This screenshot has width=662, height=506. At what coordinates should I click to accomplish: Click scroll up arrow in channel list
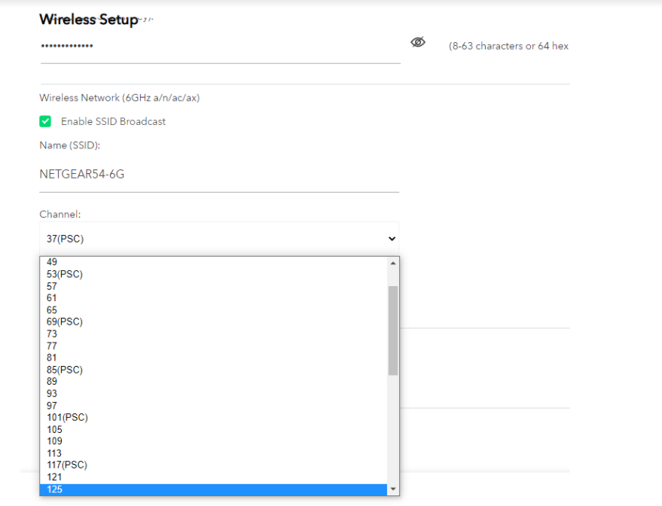tap(392, 263)
